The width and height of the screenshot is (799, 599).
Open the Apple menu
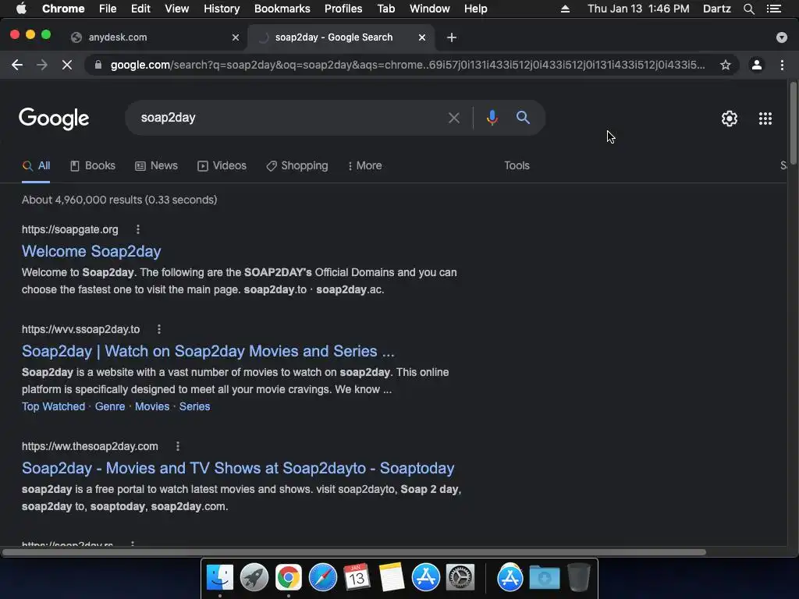(21, 9)
